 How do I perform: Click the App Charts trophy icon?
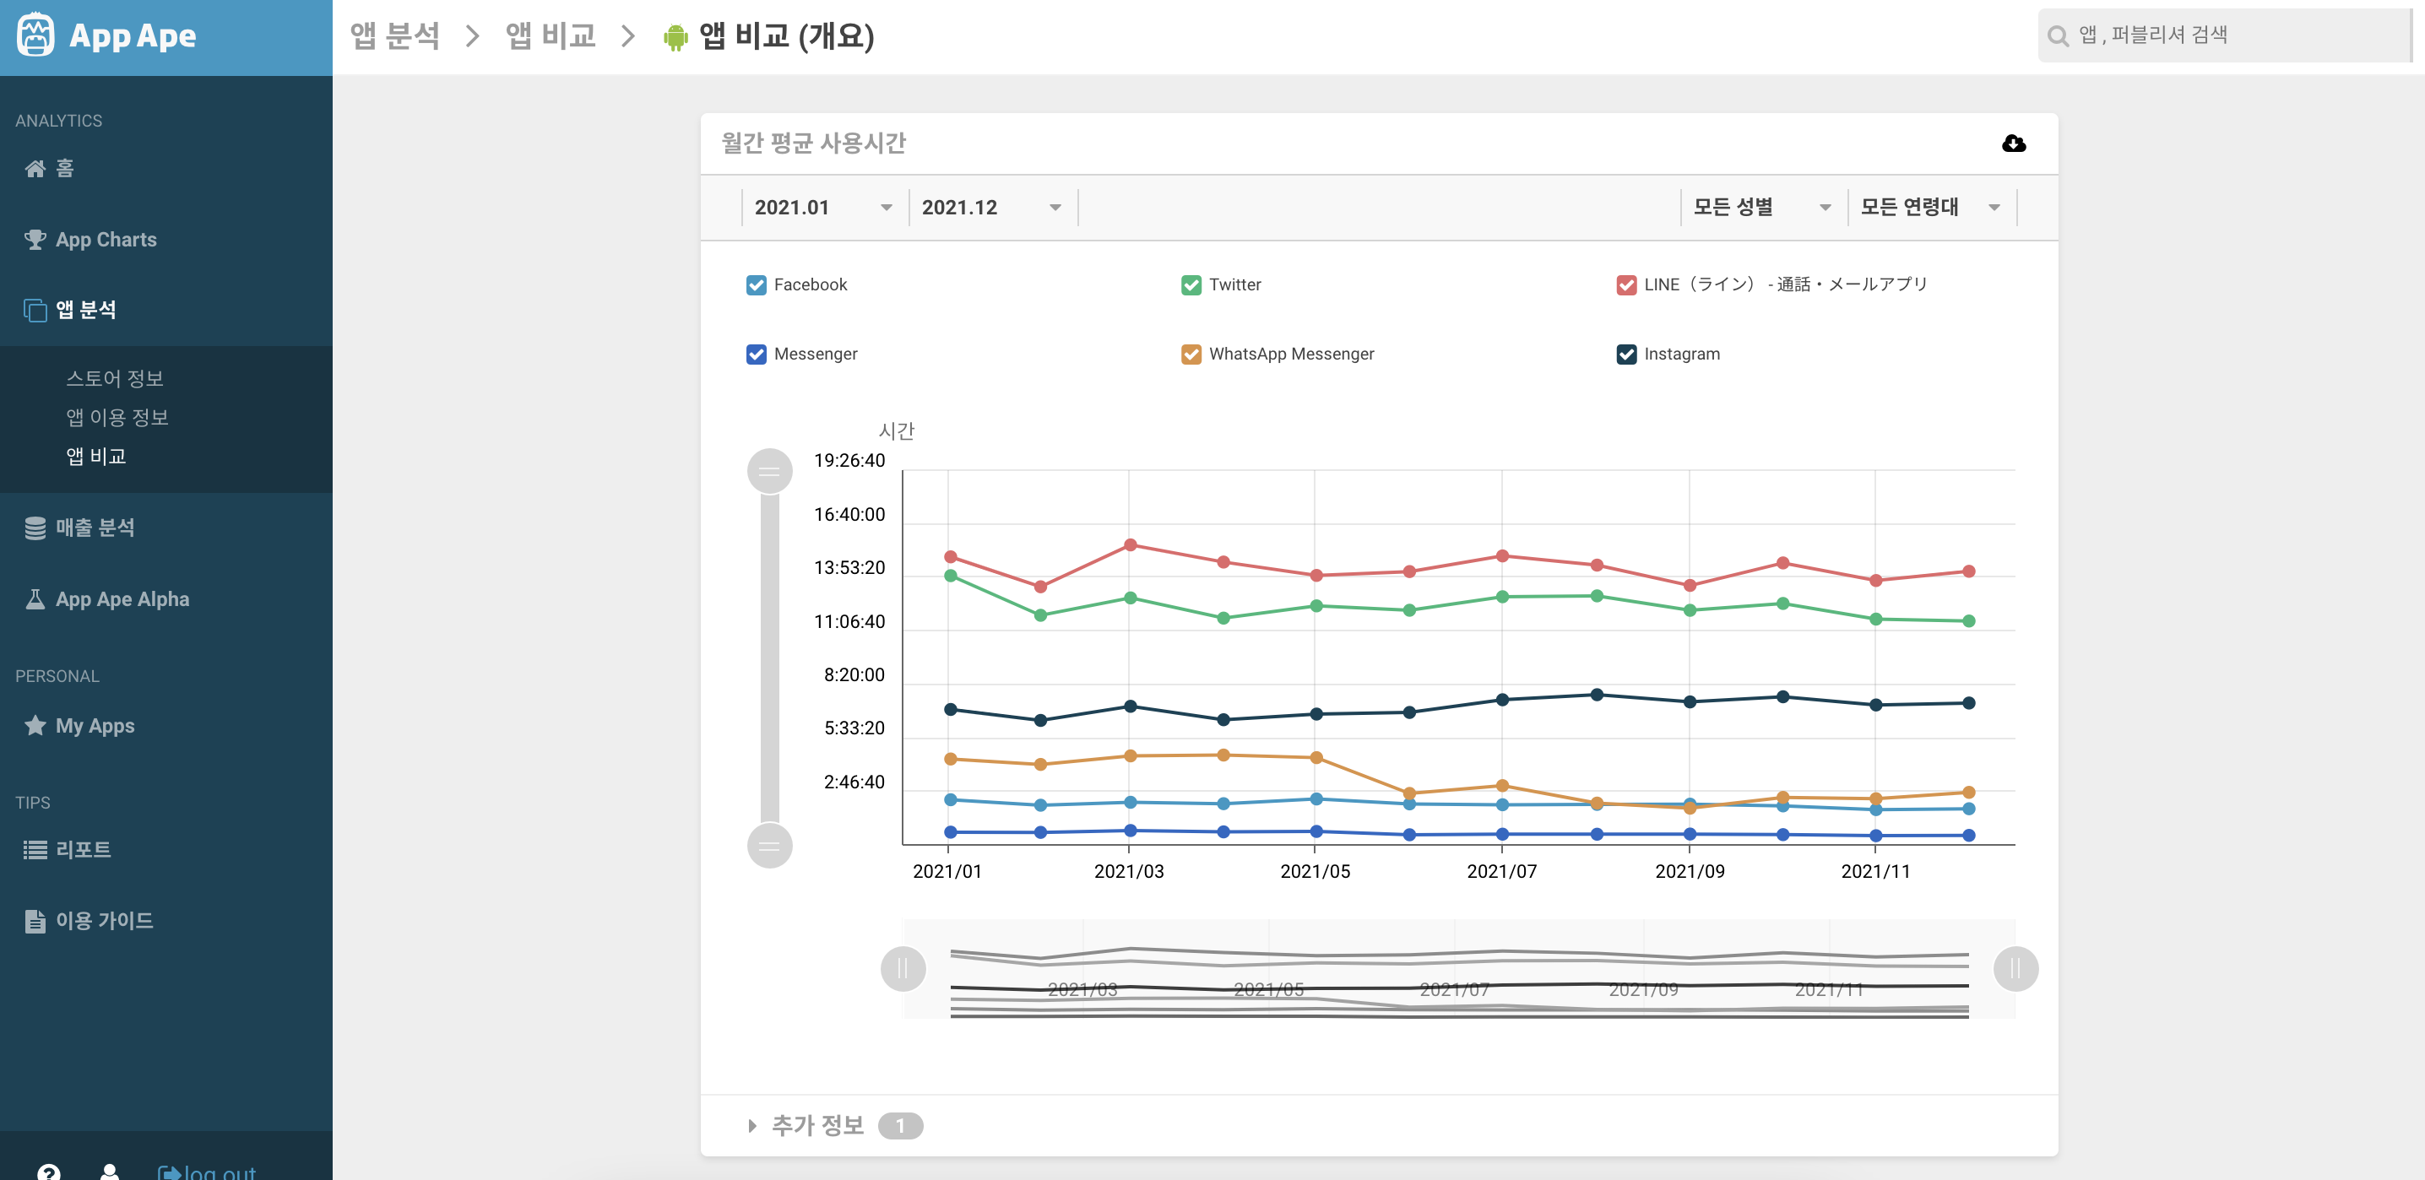[35, 240]
